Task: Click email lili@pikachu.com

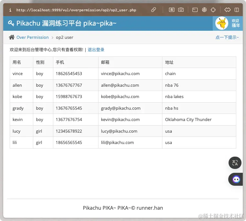Action: (x=118, y=142)
